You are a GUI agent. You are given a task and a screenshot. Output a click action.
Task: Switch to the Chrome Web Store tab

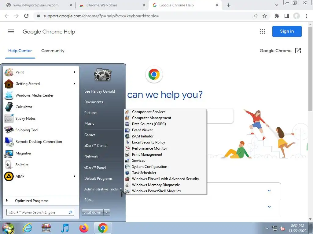pos(111,5)
